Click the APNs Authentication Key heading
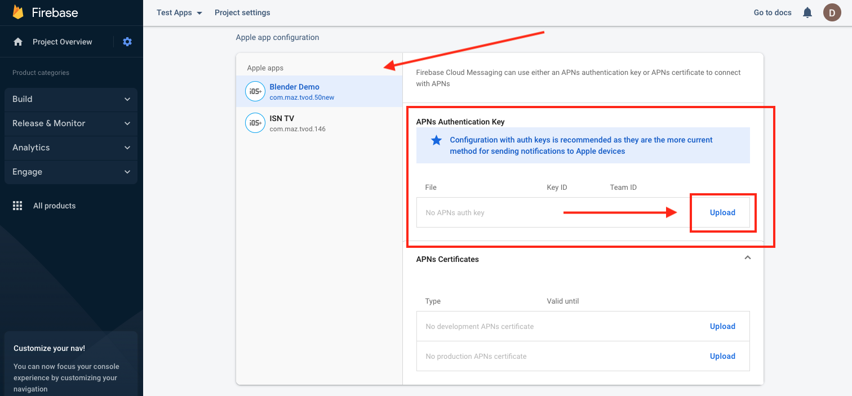 460,122
